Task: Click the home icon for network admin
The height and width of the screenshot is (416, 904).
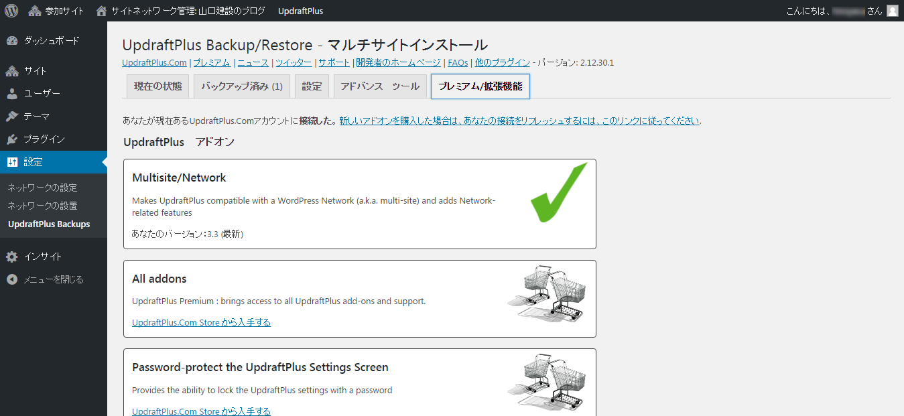Action: pos(102,11)
